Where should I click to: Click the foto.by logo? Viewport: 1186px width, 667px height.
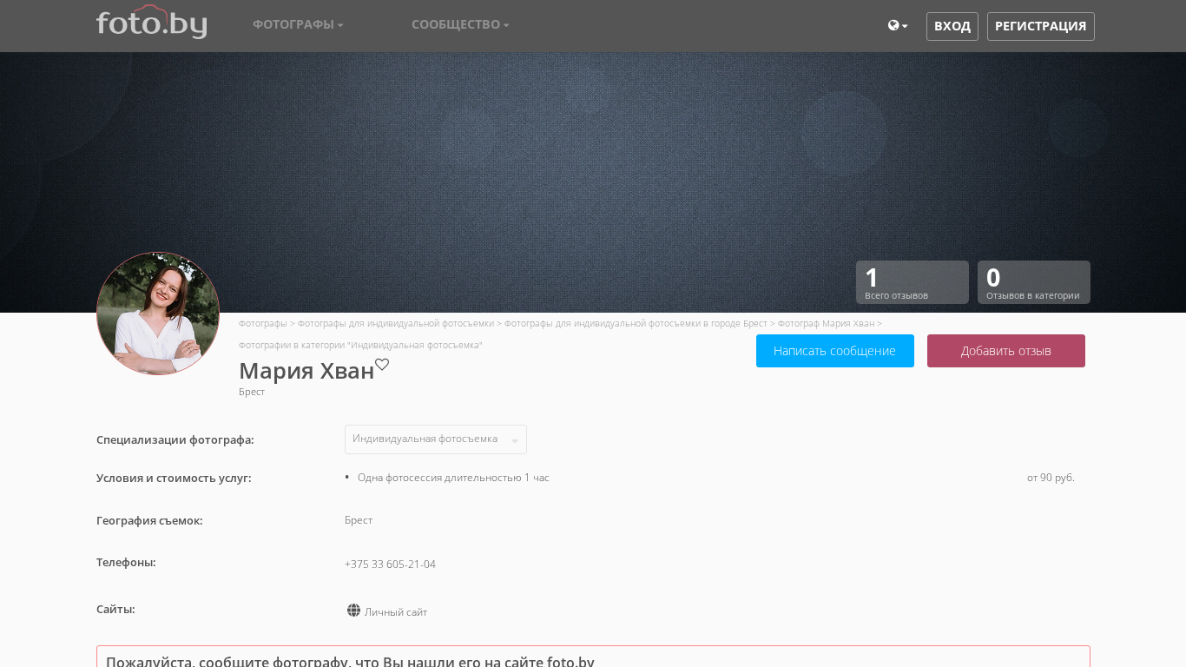click(151, 23)
